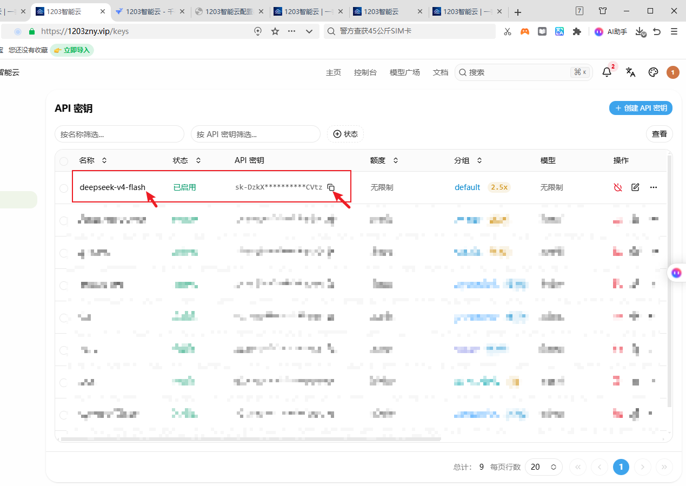Open the browser scissors screenshot tool
Viewport: 686px width, 487px height.
coord(507,32)
